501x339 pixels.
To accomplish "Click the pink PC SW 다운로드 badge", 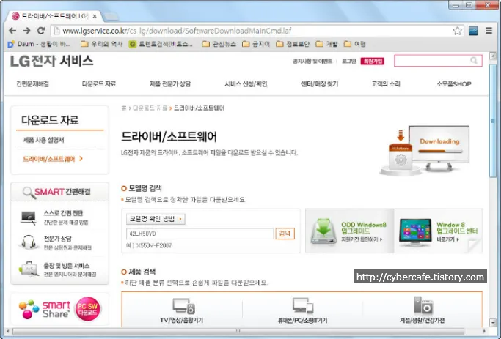I will [87, 309].
